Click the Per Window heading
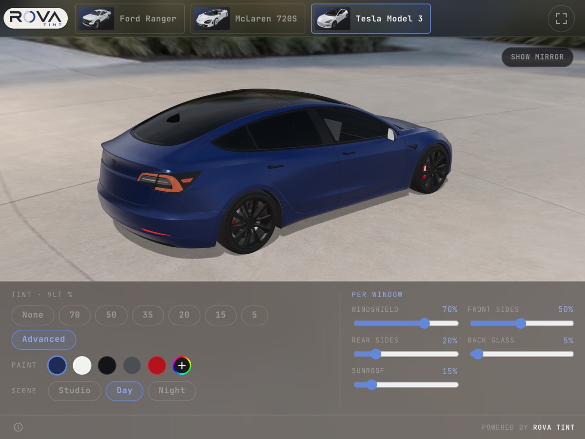 (x=377, y=295)
